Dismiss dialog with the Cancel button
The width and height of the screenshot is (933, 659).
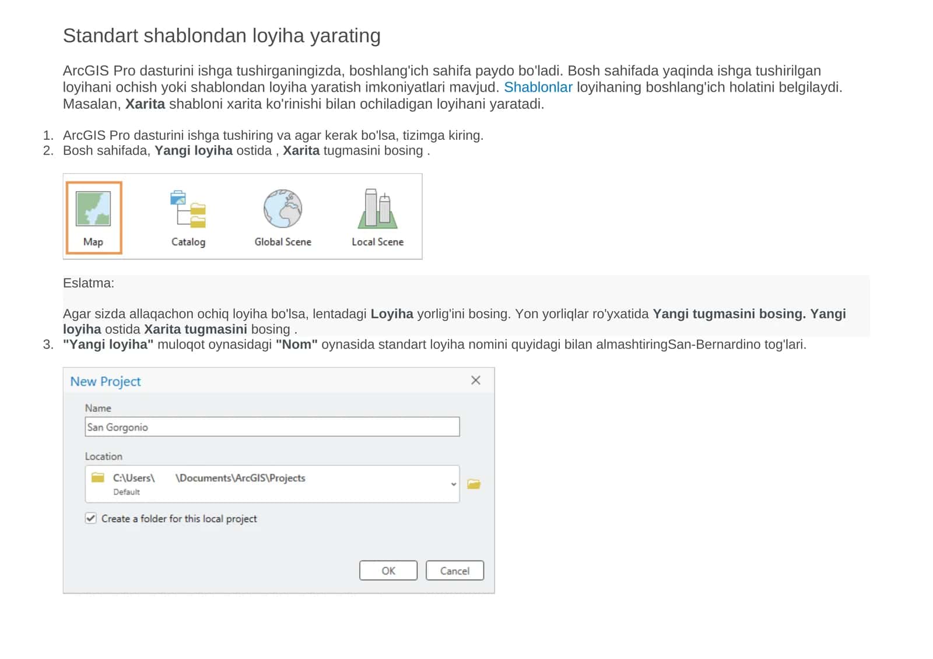tap(455, 570)
